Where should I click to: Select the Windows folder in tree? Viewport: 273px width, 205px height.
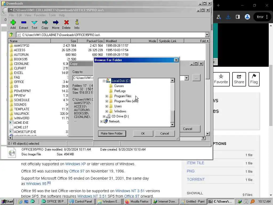click(x=120, y=111)
